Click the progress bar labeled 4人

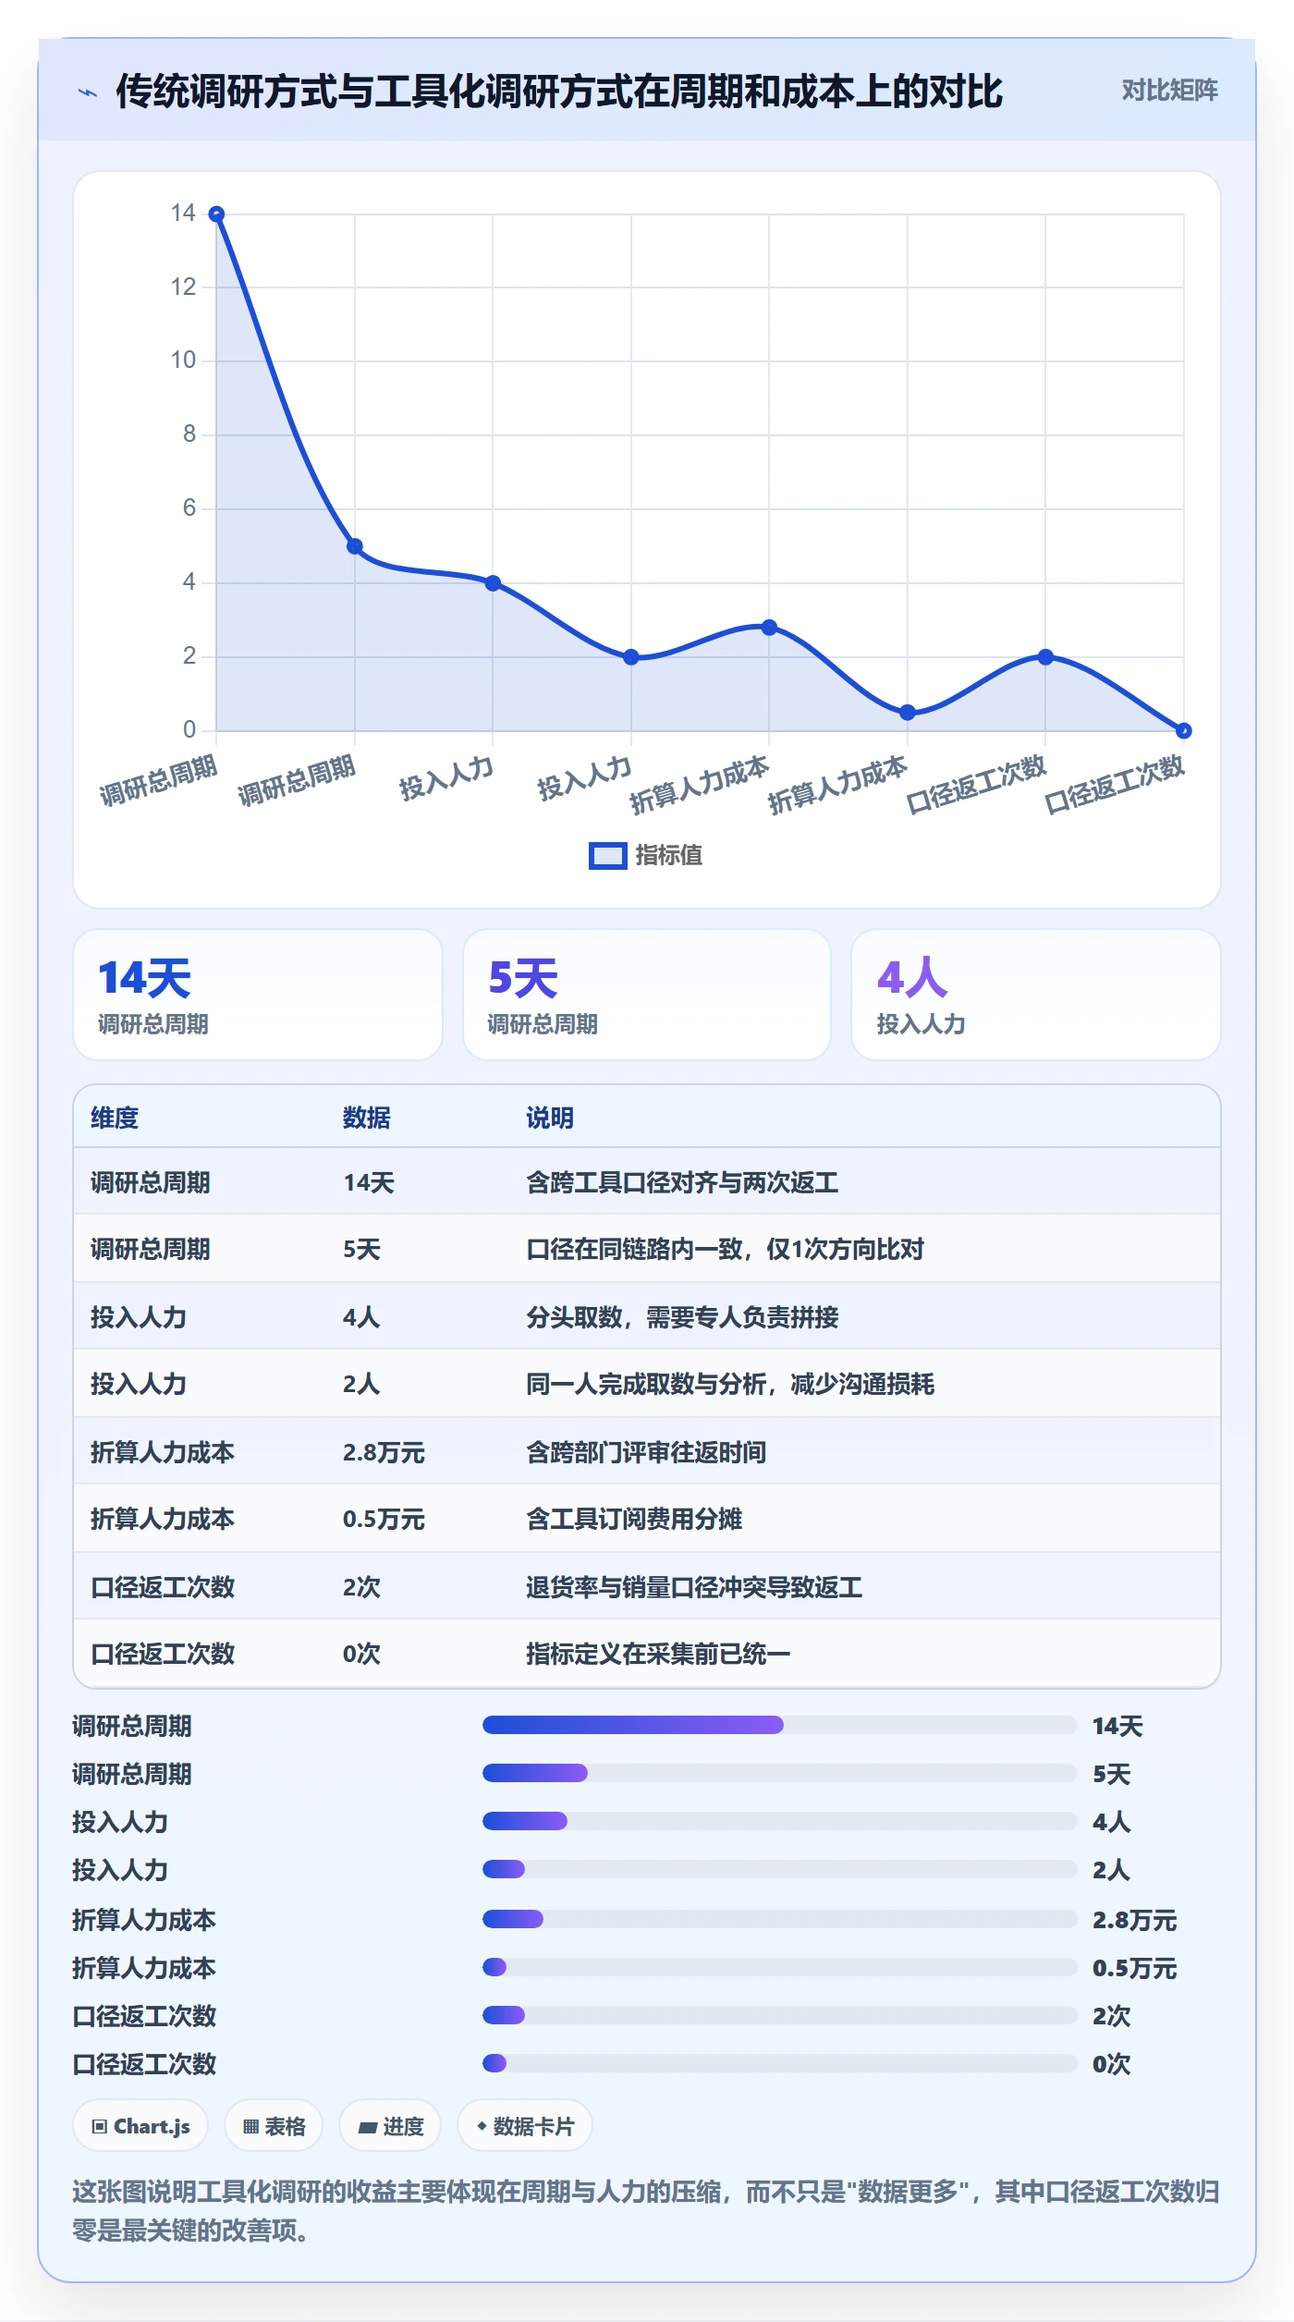[x=780, y=1821]
